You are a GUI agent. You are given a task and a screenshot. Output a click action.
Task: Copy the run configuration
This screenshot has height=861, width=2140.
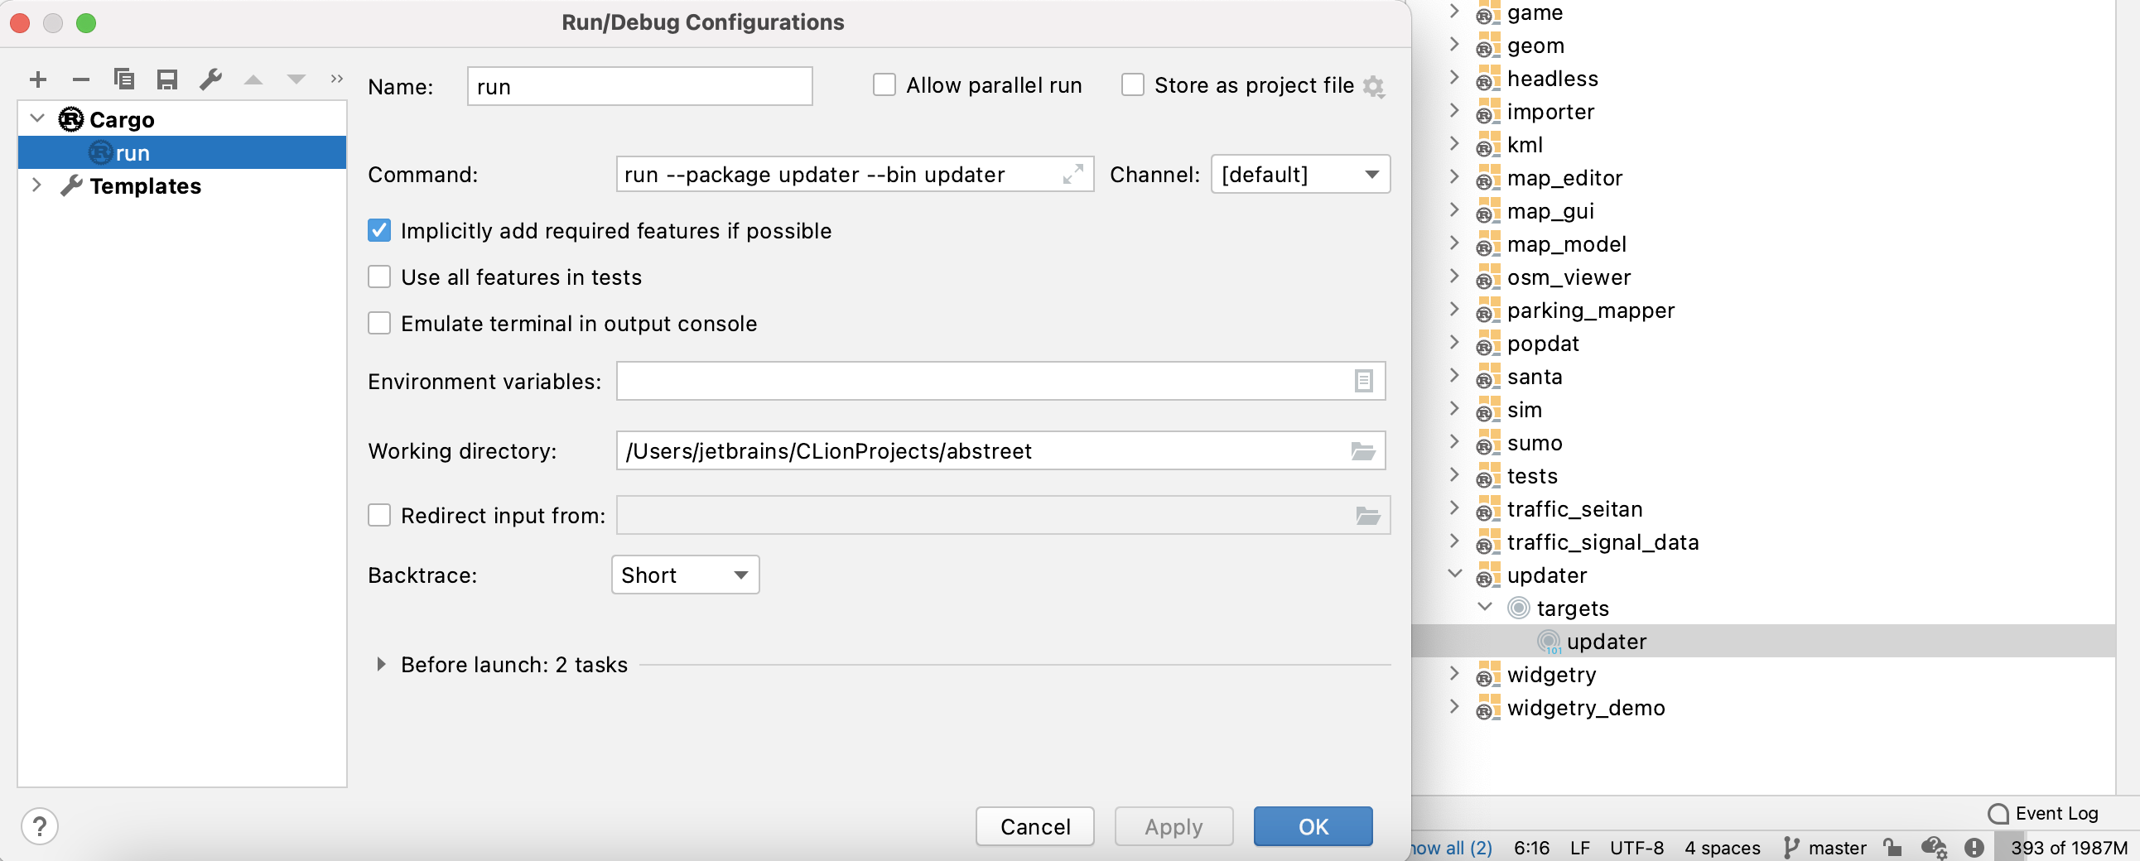123,79
